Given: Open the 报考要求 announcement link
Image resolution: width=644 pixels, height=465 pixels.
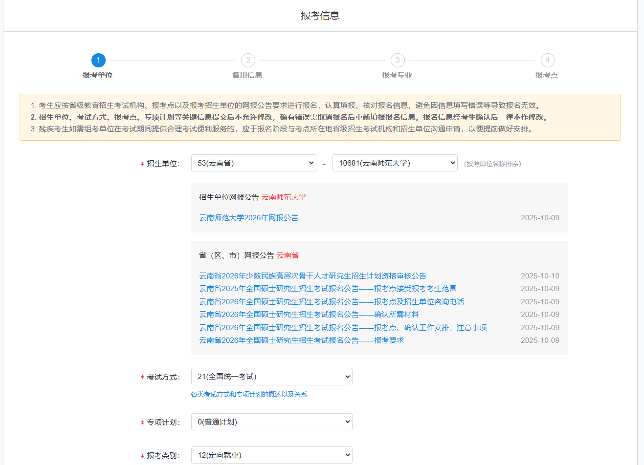Looking at the screenshot, I should coord(301,340).
